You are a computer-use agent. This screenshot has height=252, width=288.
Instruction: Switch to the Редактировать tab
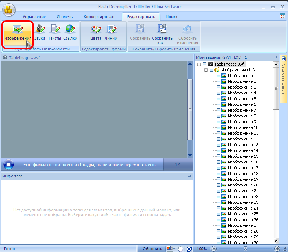point(141,17)
